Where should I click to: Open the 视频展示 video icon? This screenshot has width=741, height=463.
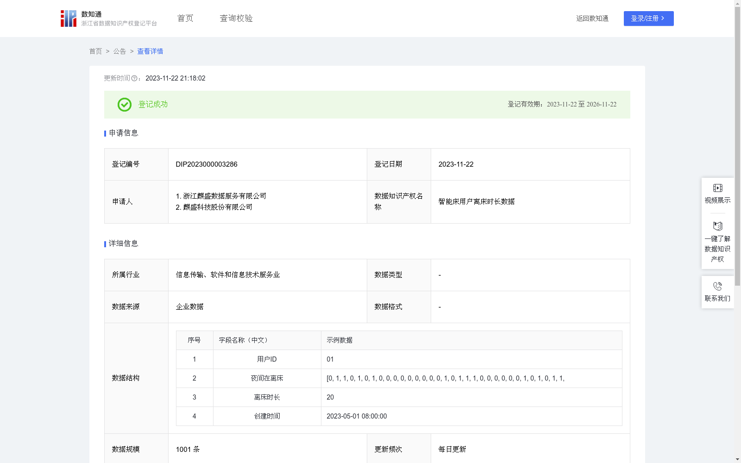point(718,188)
